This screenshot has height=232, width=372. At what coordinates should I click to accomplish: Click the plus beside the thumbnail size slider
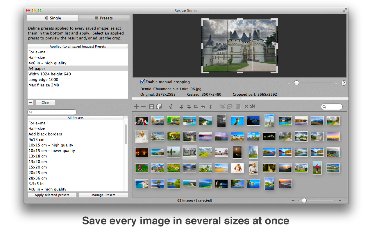coord(340,200)
